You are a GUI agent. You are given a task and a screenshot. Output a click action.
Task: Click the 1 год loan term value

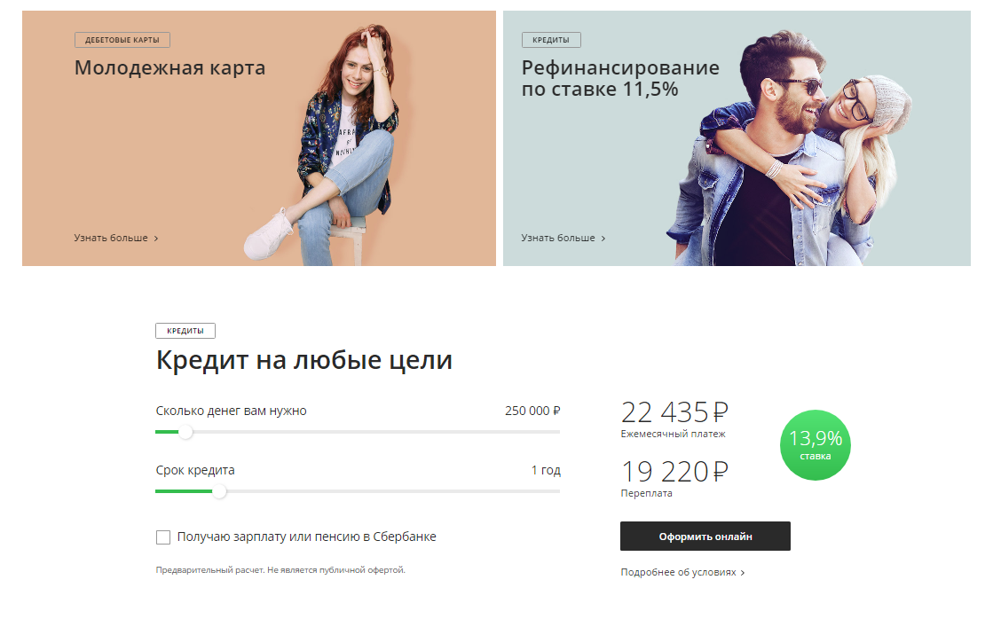546,470
